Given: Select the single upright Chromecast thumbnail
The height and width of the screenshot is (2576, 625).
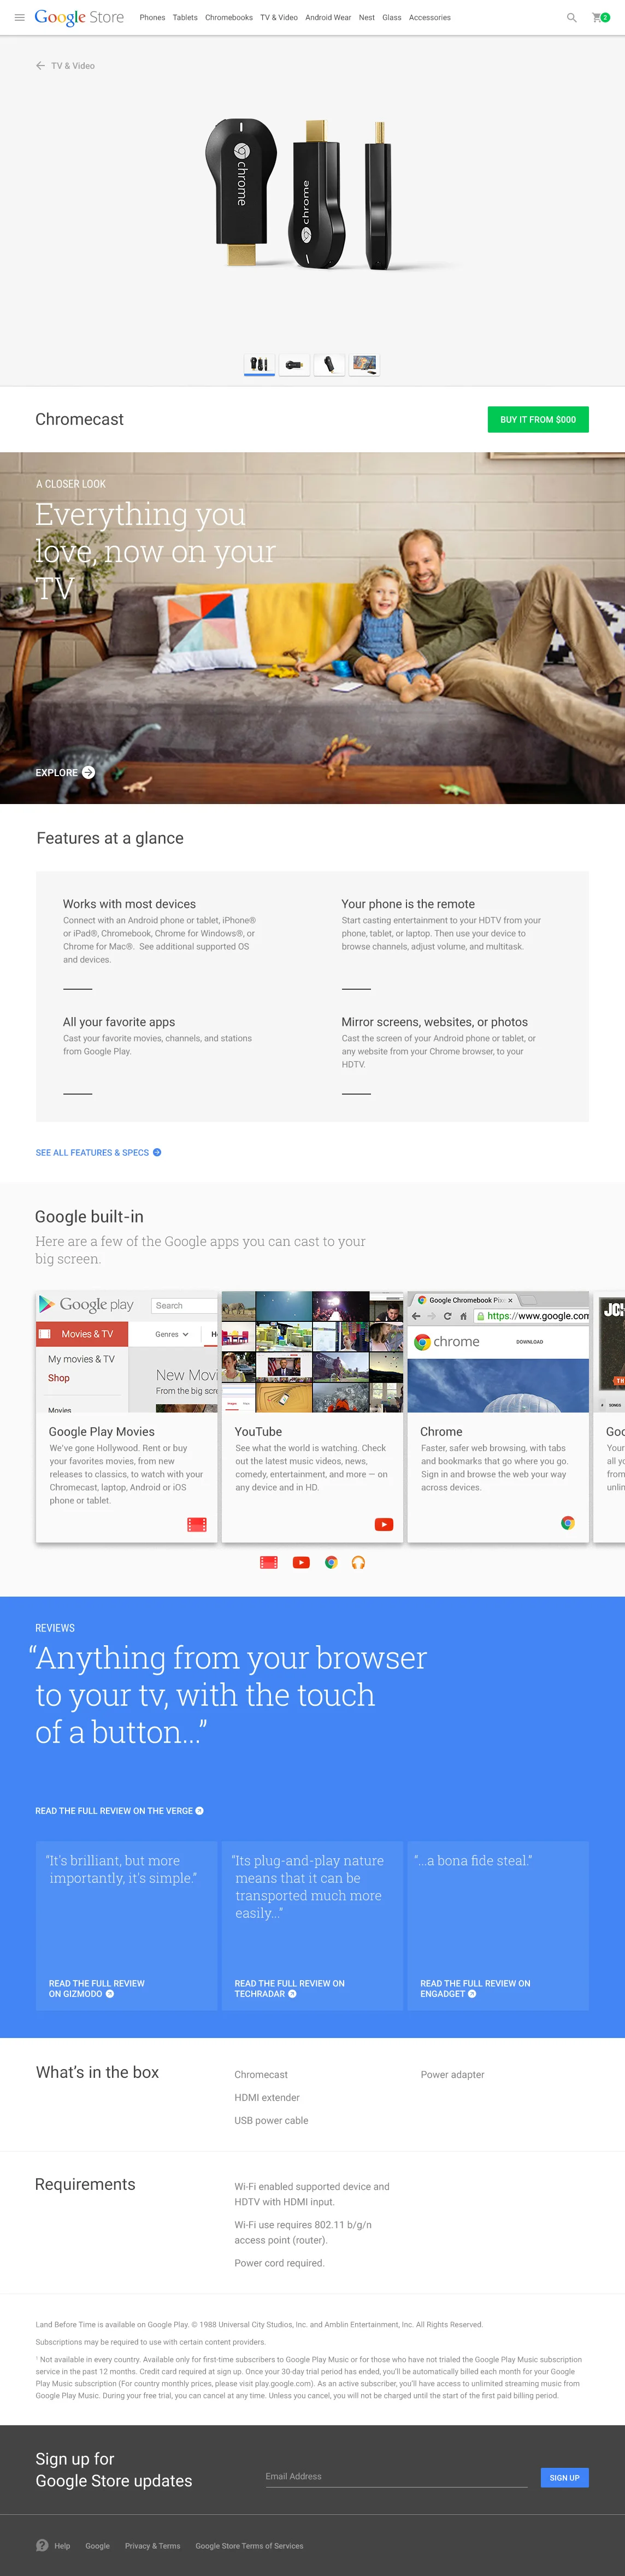Looking at the screenshot, I should point(329,364).
